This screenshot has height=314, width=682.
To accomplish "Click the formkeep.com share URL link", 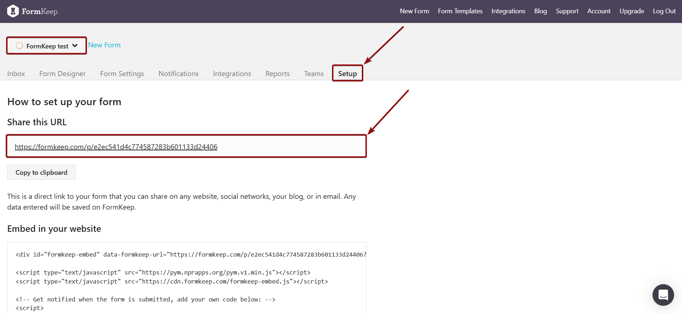I will (x=116, y=147).
